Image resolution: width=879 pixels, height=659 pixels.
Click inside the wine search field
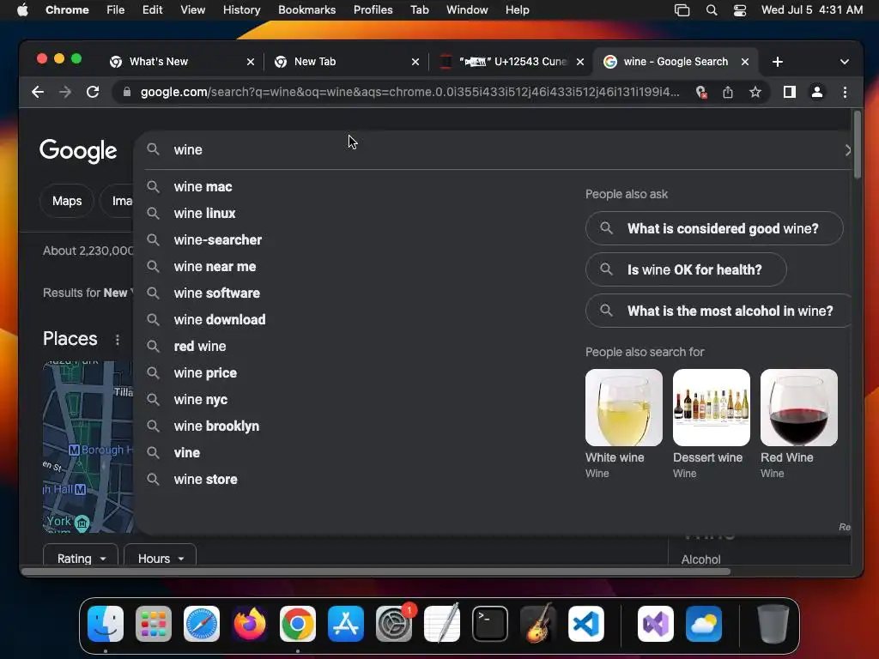point(494,149)
